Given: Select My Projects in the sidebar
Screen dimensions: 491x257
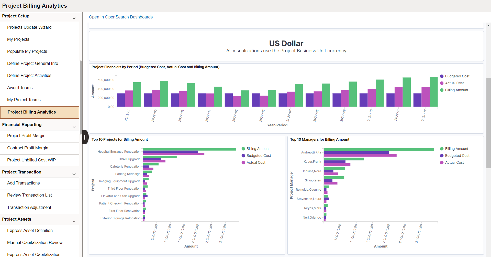Looking at the screenshot, I should 18,39.
